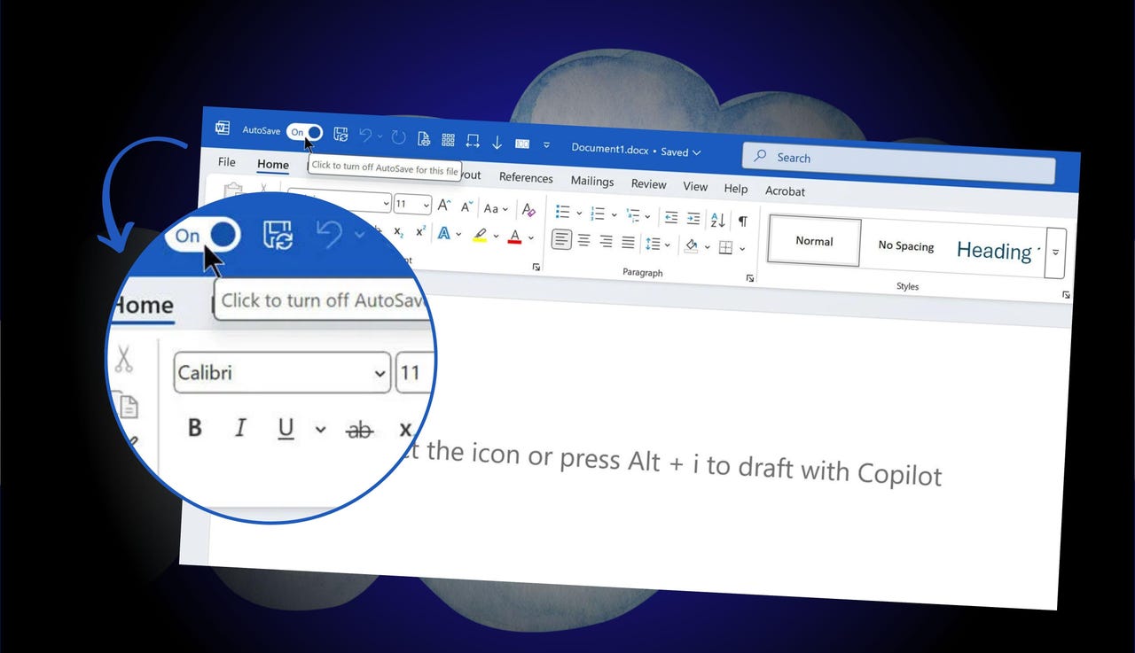Switch to the Mailings tab

pyautogui.click(x=592, y=181)
